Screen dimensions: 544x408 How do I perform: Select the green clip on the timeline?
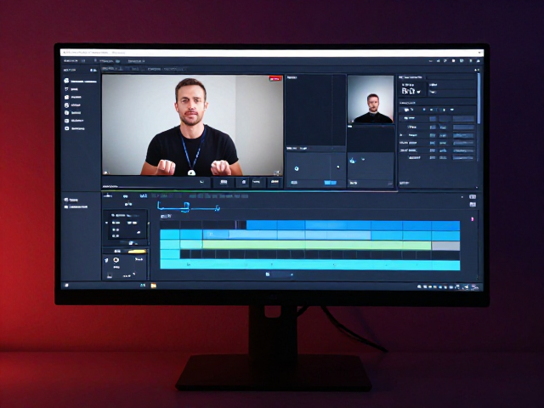click(x=317, y=246)
